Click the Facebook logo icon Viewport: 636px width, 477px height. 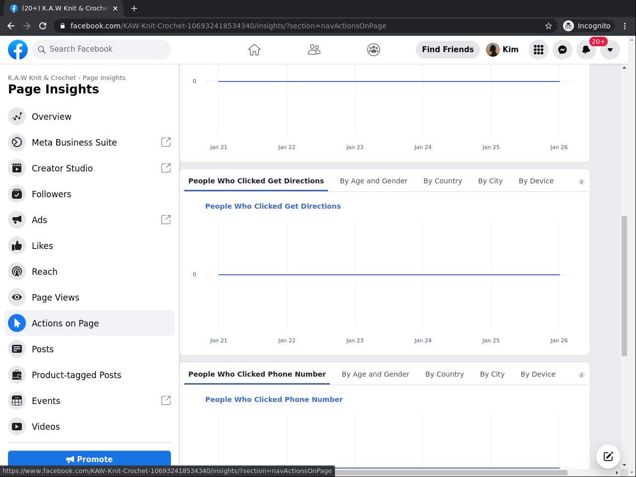18,50
